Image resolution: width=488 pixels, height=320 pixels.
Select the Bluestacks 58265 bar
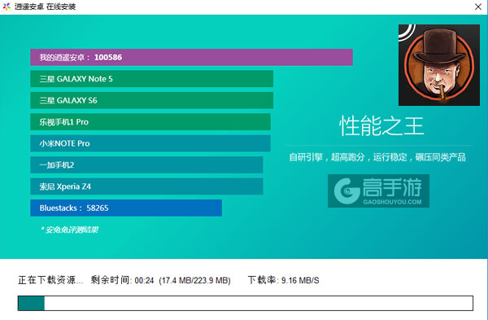[x=126, y=208]
